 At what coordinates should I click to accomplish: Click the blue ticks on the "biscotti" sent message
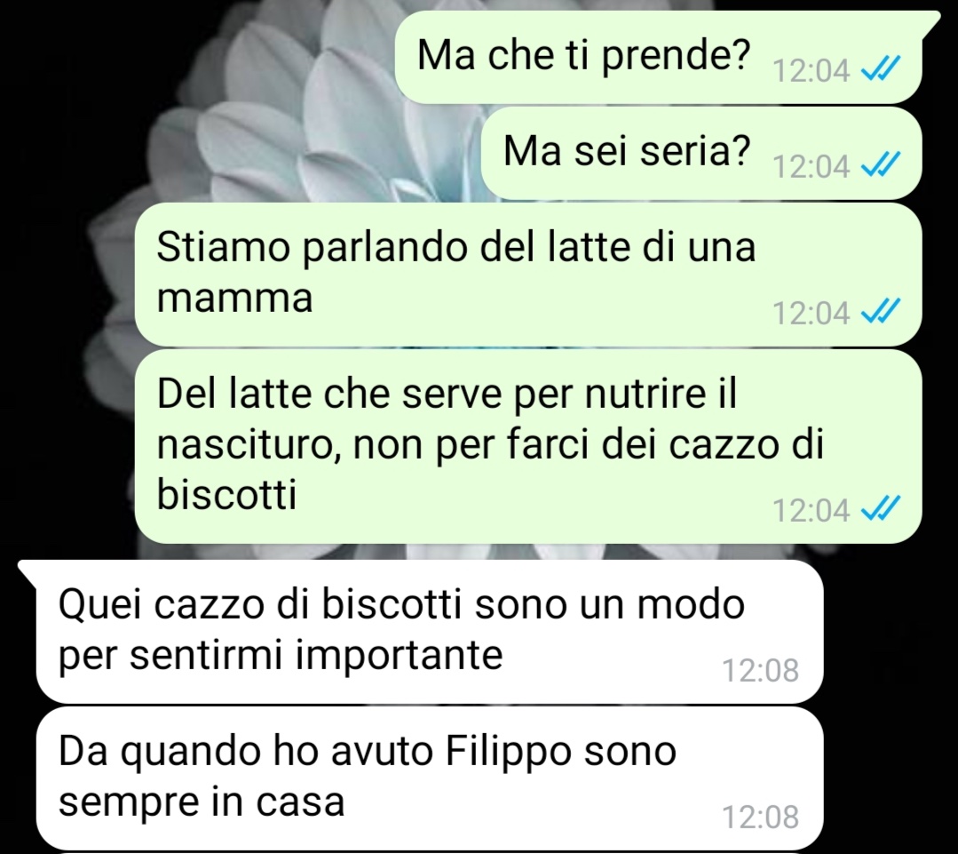tap(881, 508)
